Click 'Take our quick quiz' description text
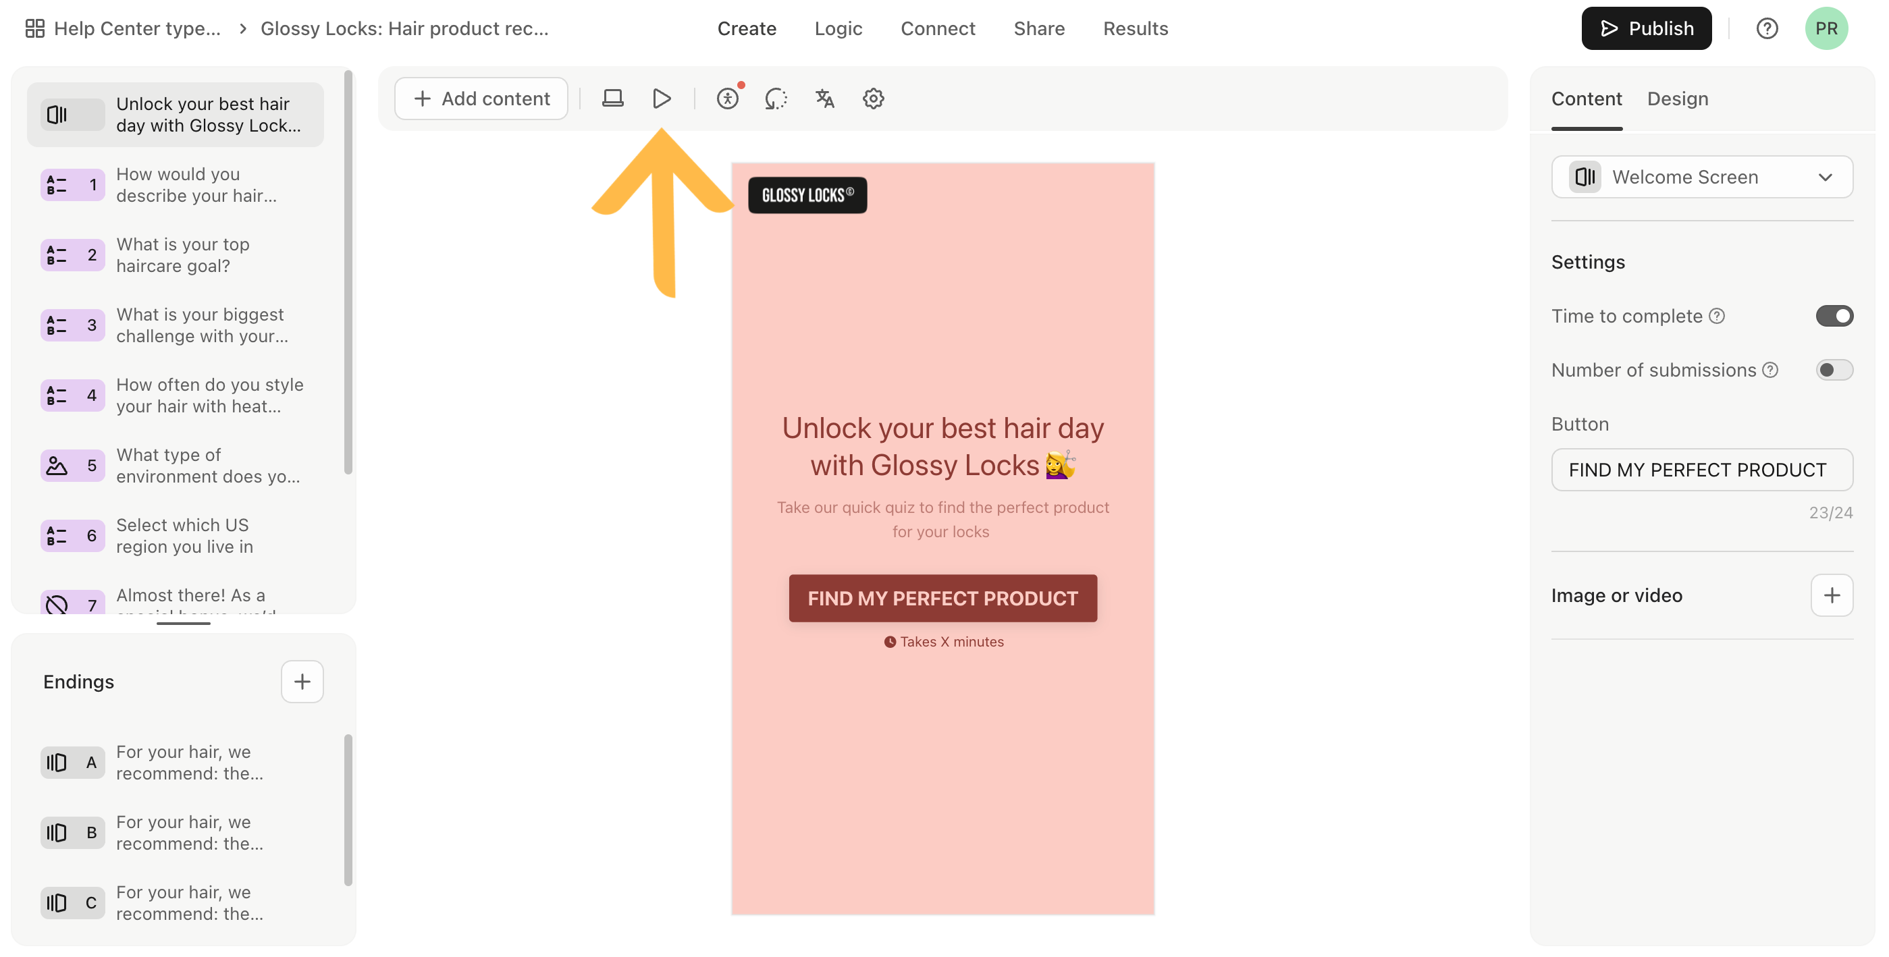This screenshot has width=1889, height=957. click(942, 519)
